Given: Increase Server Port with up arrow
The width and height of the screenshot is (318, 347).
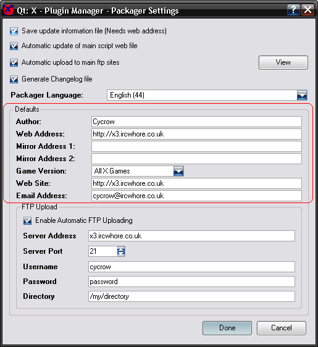Looking at the screenshot, I should click(121, 249).
